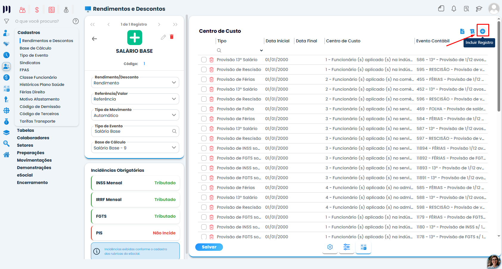Screen dimensions: 502x269
Task: Check the 595 - RESCISÃO event row
Action: [x=204, y=69]
